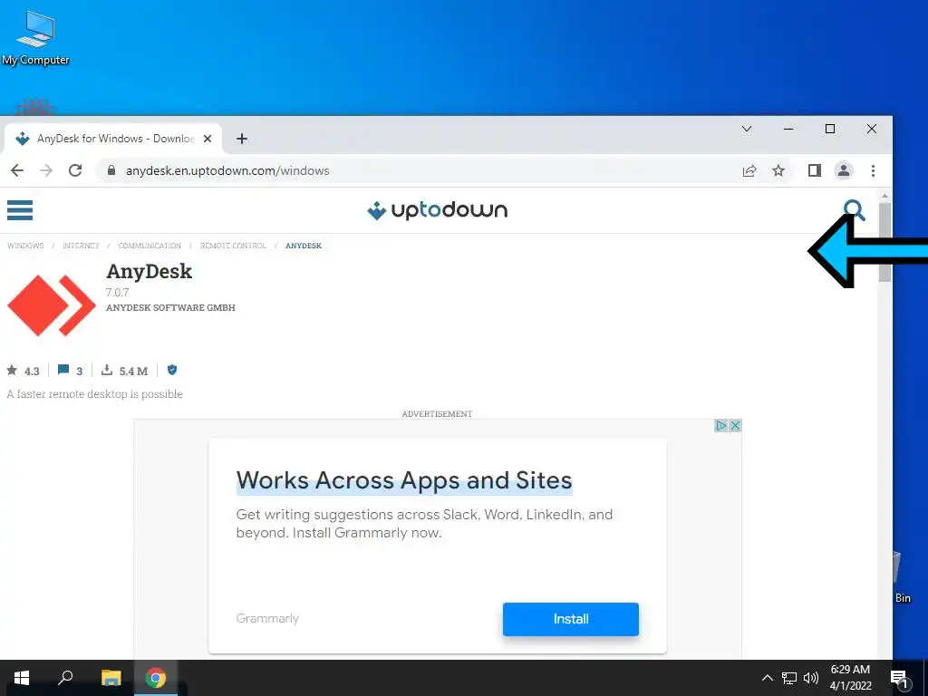928x696 pixels.
Task: Click ANYDESK SOFTWARE GMBH developer link
Action: [170, 308]
